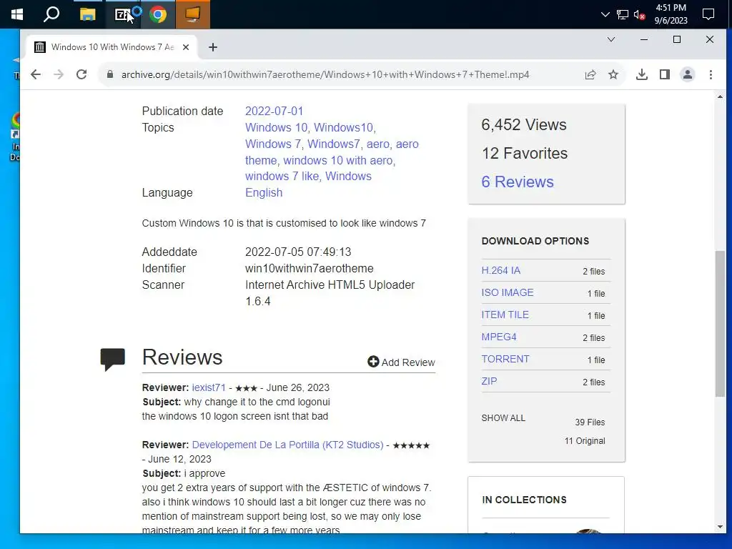The height and width of the screenshot is (549, 732).
Task: Switch to Chrome in the taskbar
Action: tap(158, 14)
